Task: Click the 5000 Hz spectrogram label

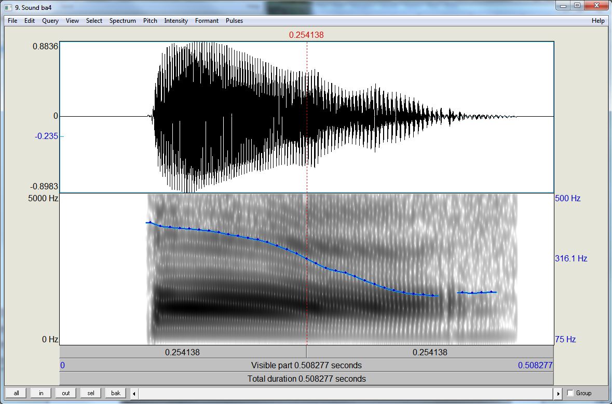Action: (x=43, y=198)
